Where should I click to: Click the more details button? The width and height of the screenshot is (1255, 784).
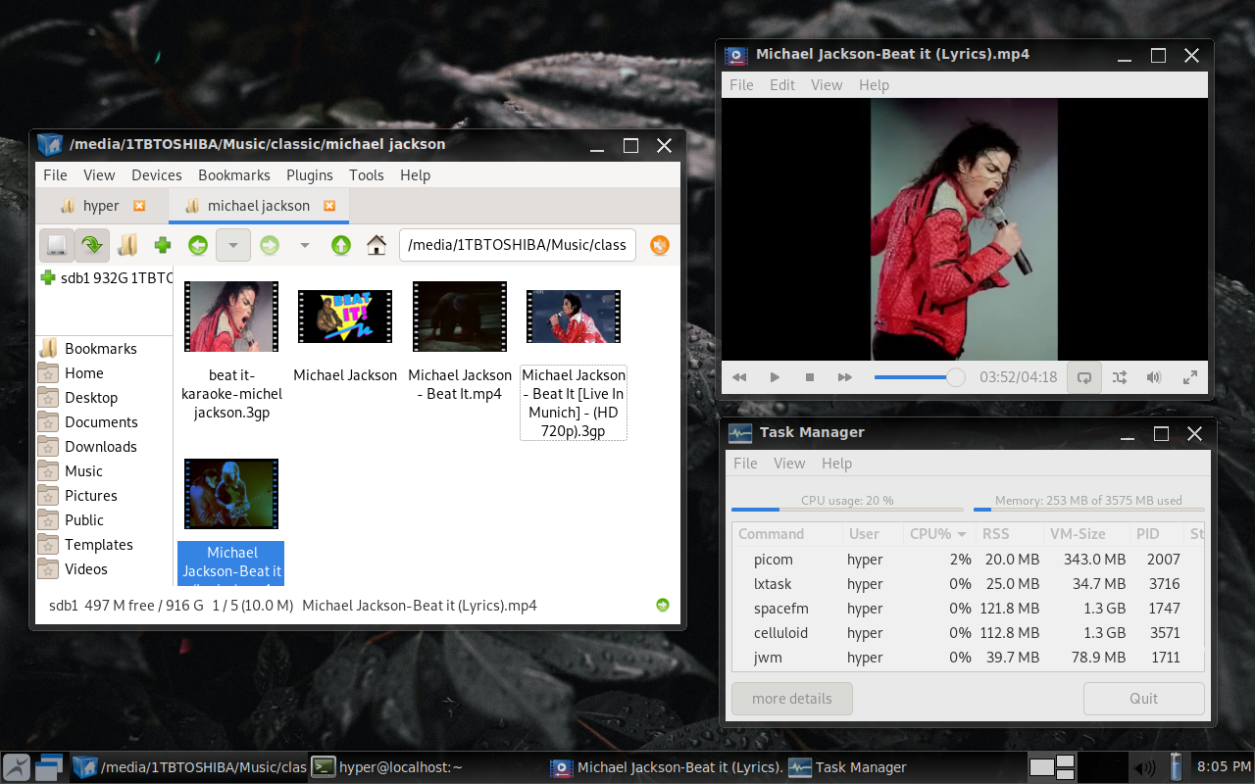coord(792,699)
